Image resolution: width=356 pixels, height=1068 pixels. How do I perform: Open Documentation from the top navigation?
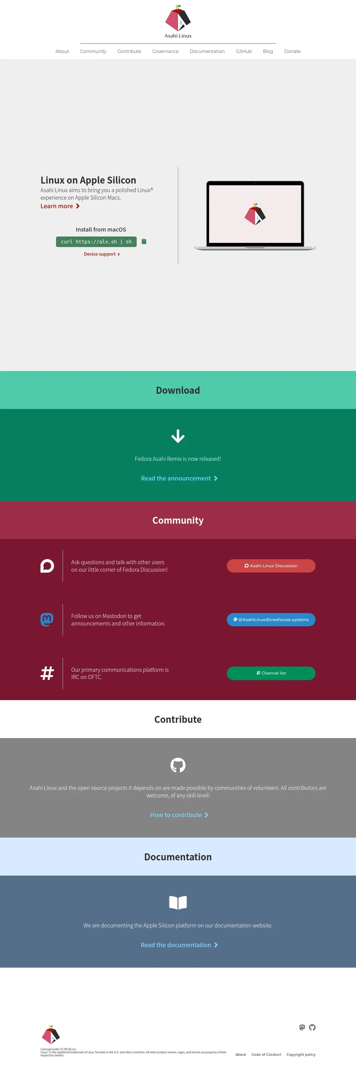point(207,51)
